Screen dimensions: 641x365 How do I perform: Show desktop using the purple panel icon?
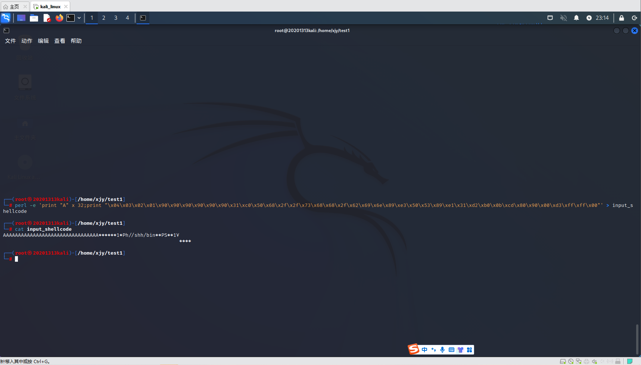pos(21,18)
